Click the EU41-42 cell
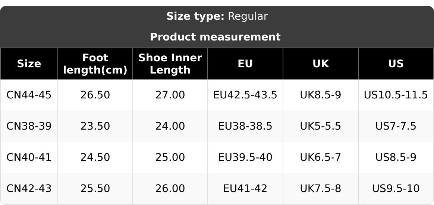The height and width of the screenshot is (205, 434). [245, 189]
